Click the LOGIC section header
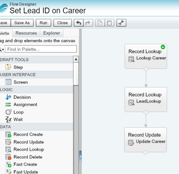The width and height of the screenshot is (179, 174). [37, 90]
